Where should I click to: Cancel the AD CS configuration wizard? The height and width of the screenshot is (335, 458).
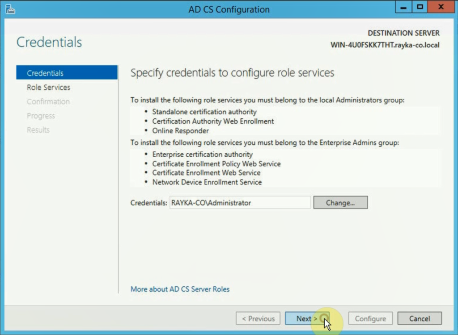click(420, 318)
